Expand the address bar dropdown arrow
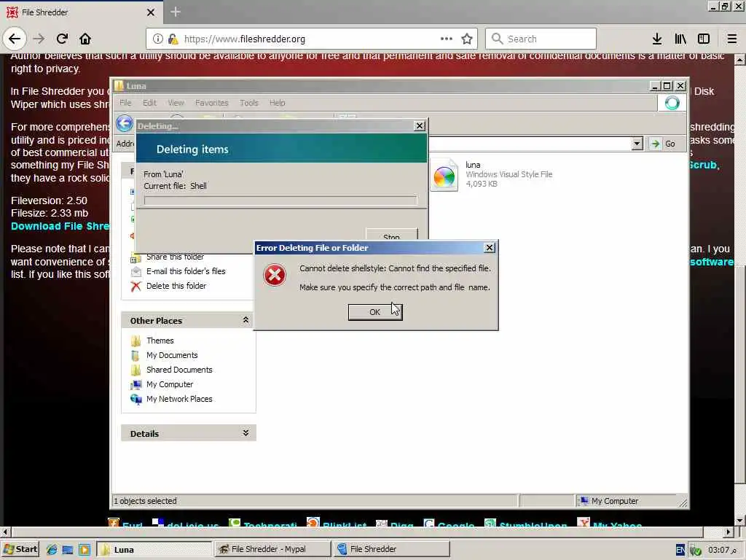The image size is (746, 560). click(x=637, y=144)
